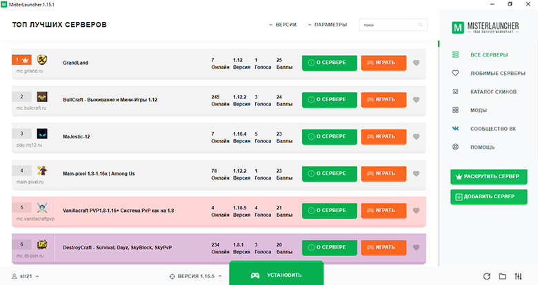Open КАТАЛОГ СКИНОВ

tap(493, 92)
